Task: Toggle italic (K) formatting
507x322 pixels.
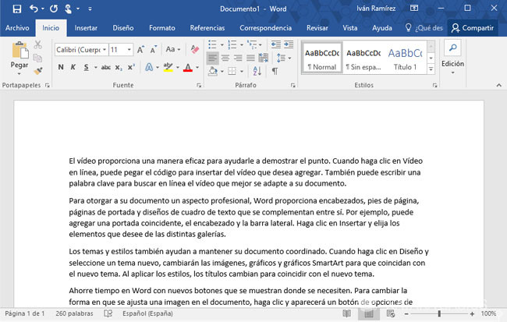Action: pyautogui.click(x=73, y=67)
